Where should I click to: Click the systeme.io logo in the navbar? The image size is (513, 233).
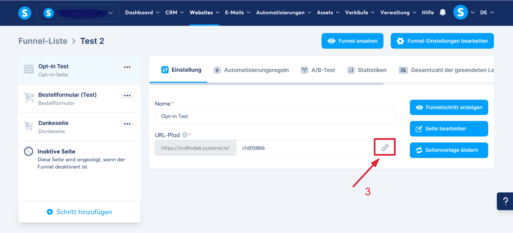25,13
